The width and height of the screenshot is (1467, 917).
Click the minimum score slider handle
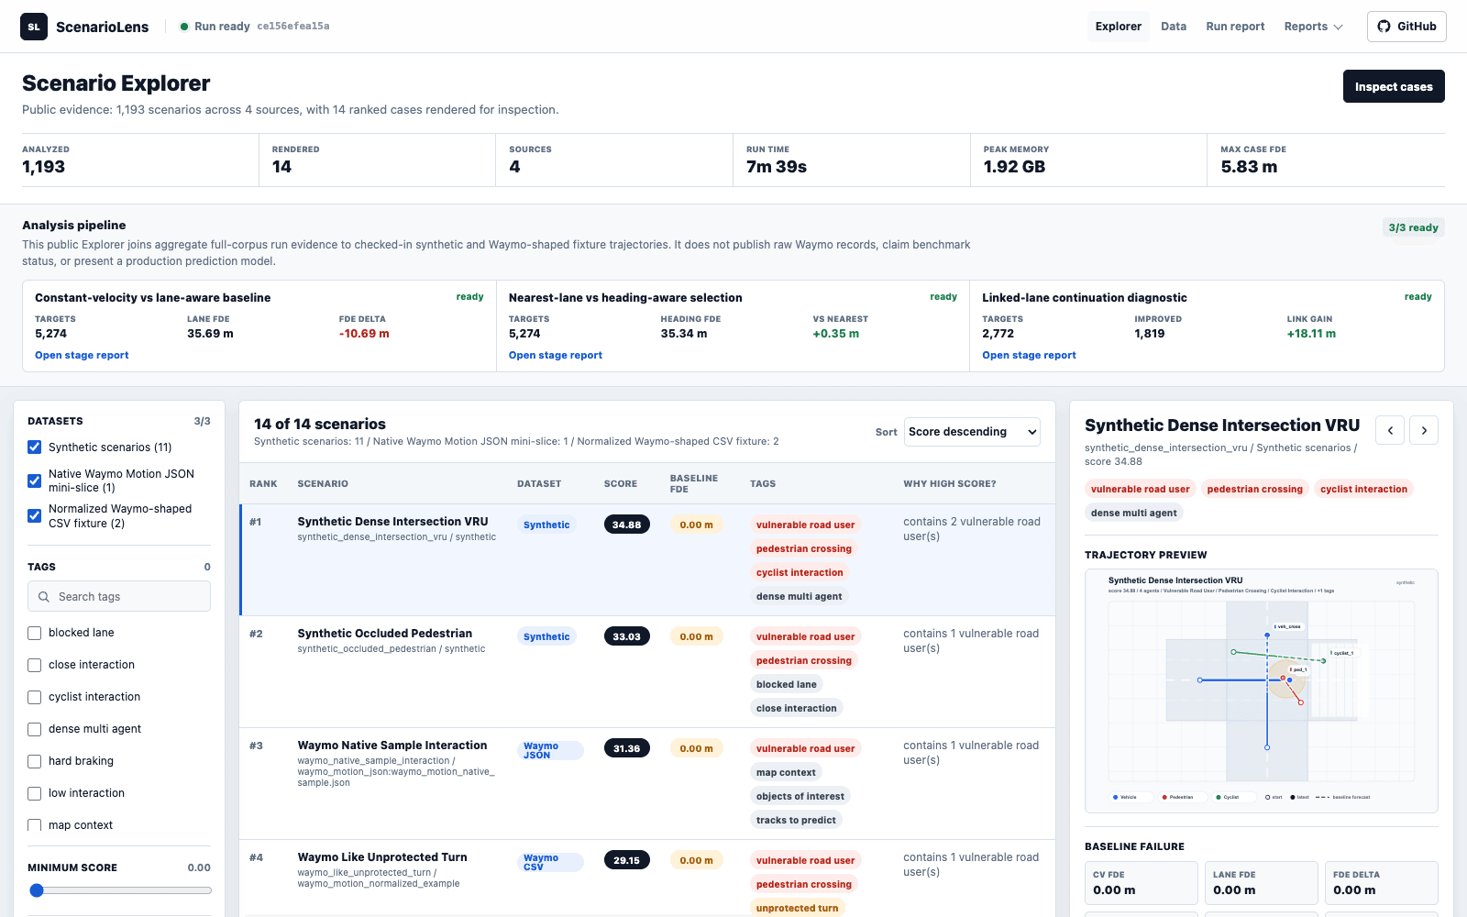[x=37, y=890]
